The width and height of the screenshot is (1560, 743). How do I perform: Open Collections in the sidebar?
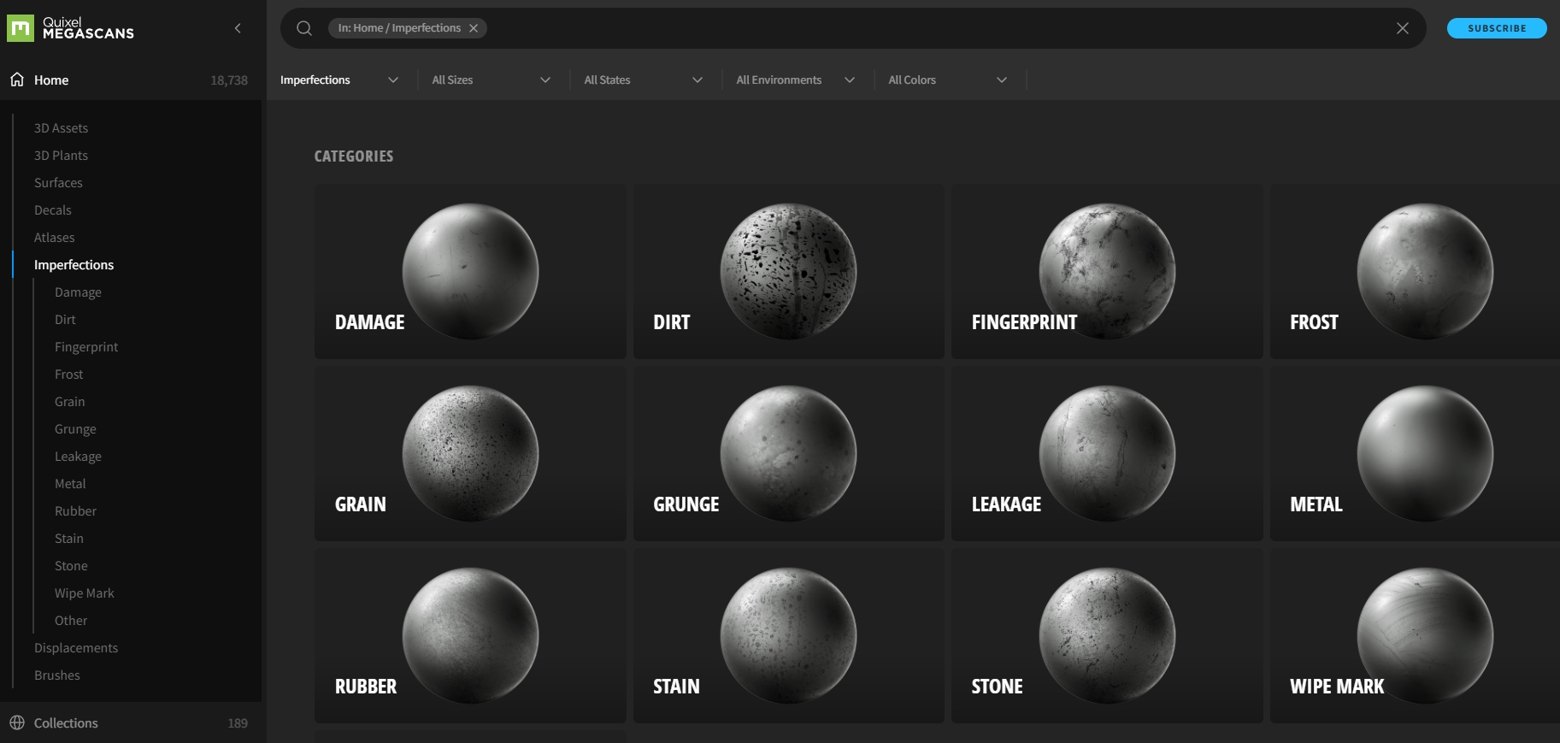tap(66, 722)
